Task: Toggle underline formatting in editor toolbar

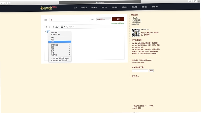Action: (x=53, y=27)
